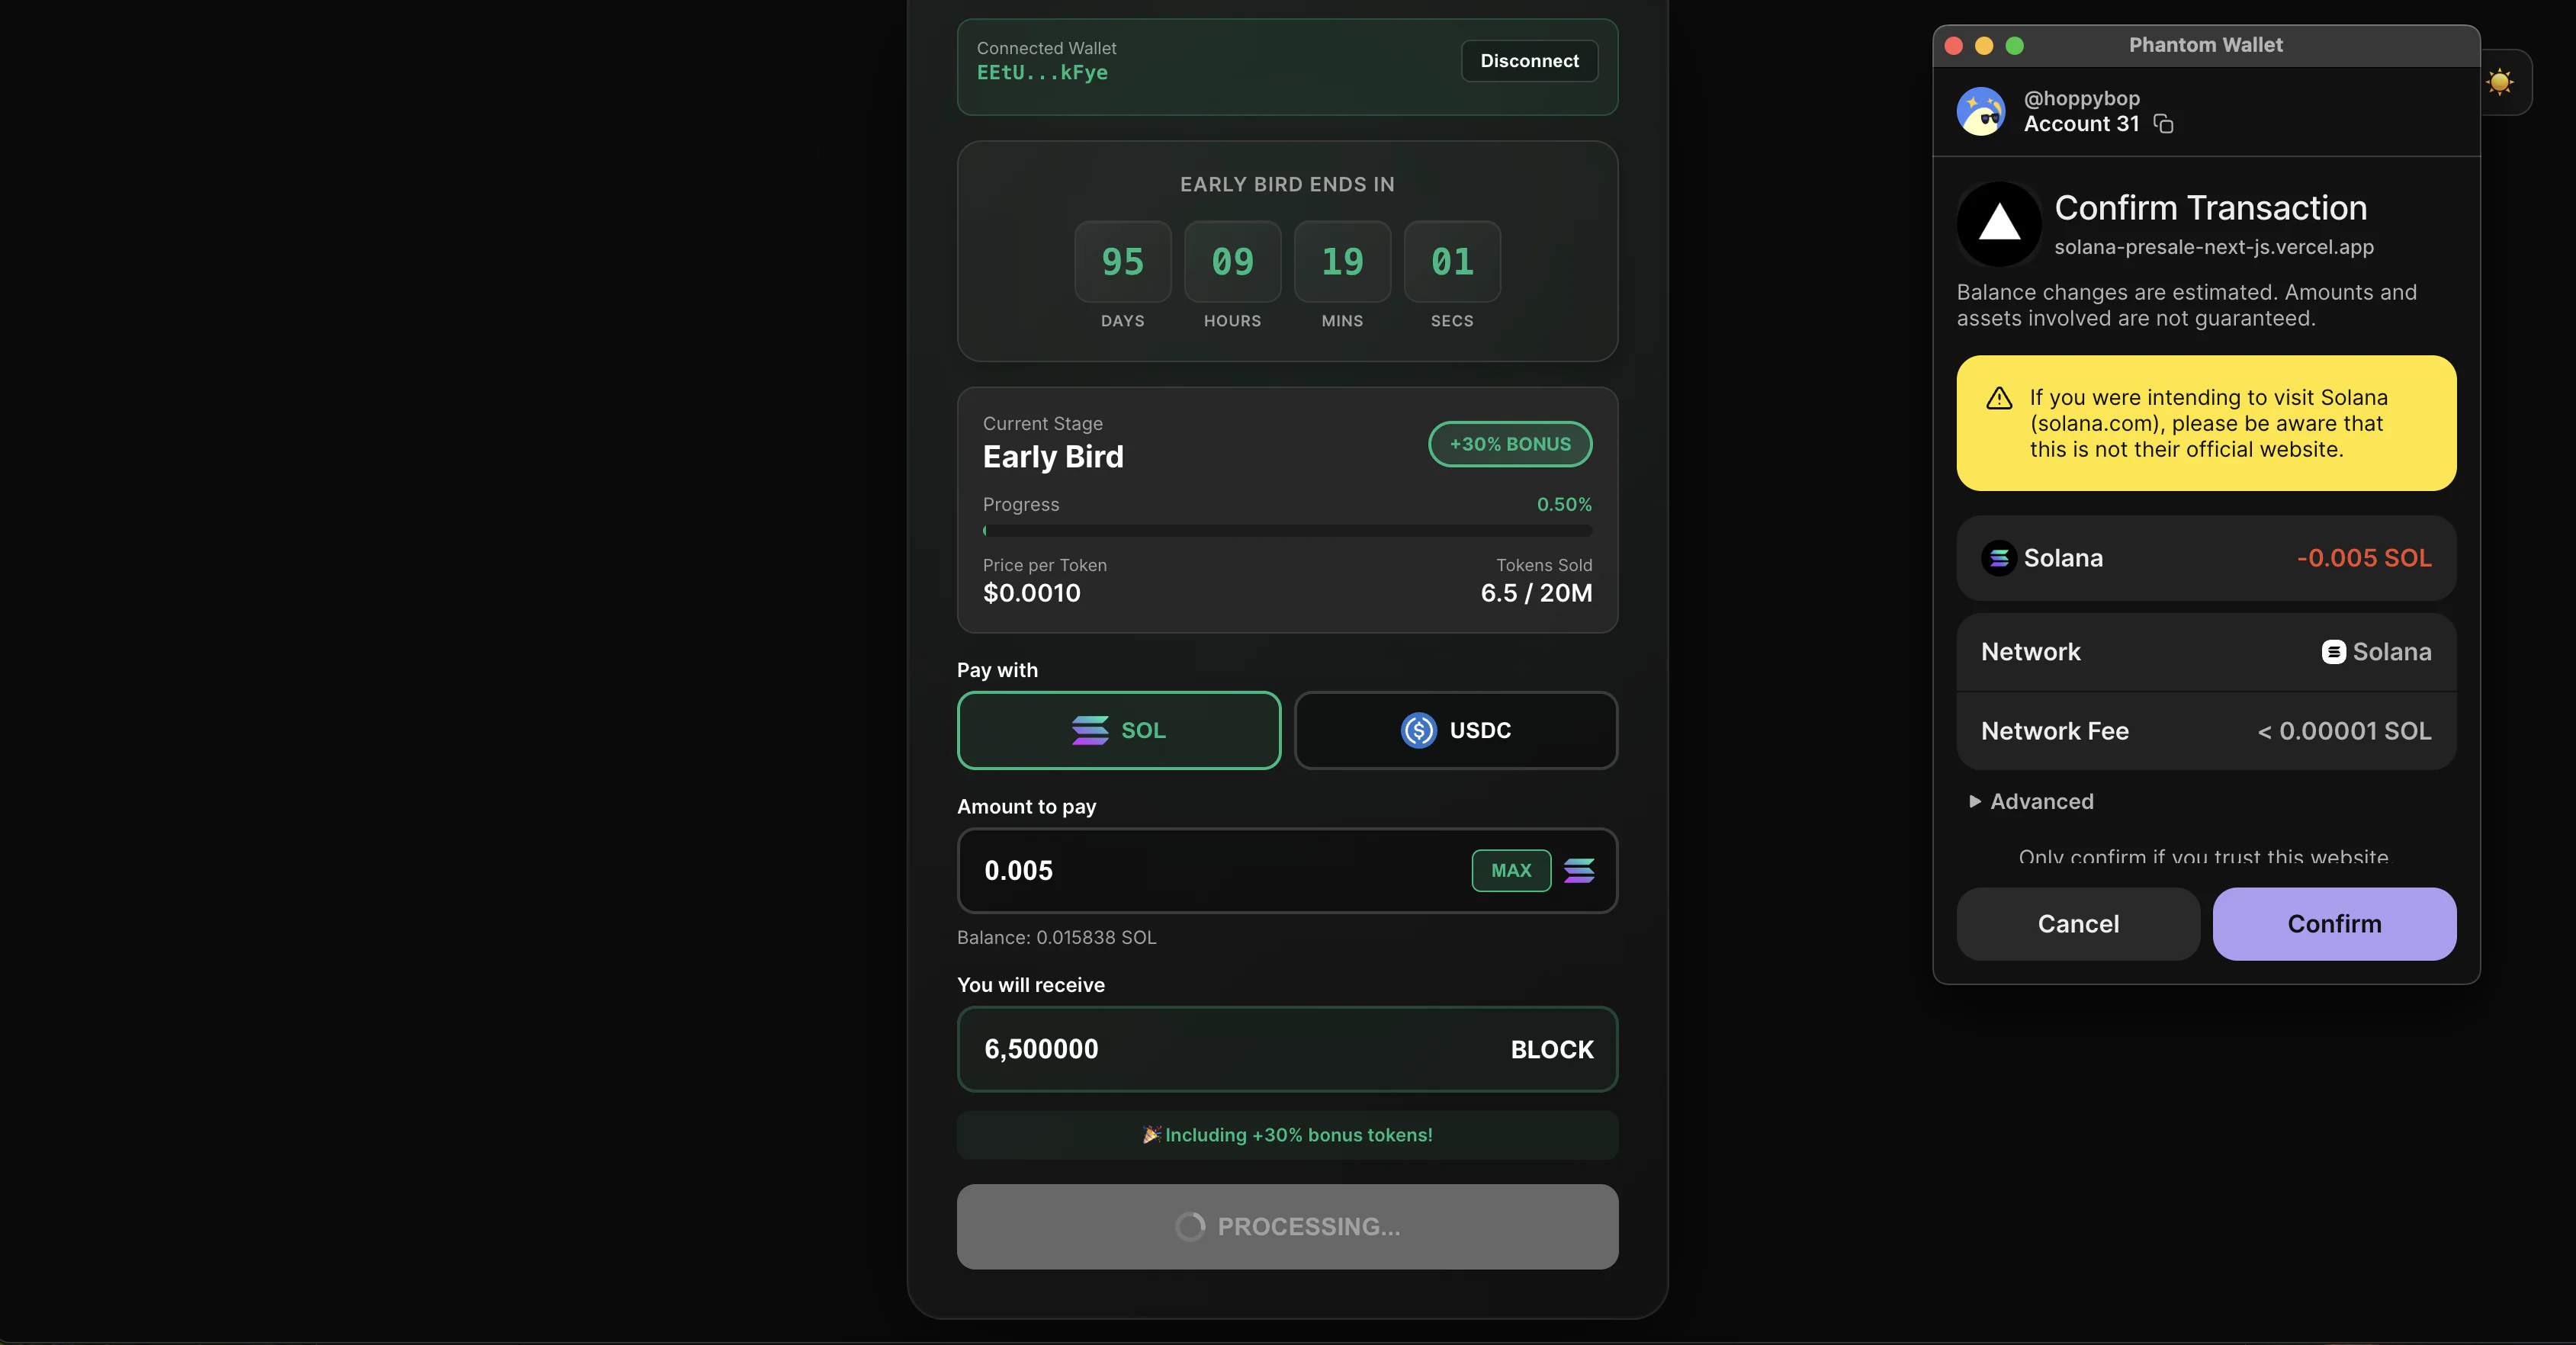Click the warning triangle icon in yellow banner
The height and width of the screenshot is (1345, 2576).
pyautogui.click(x=1999, y=398)
